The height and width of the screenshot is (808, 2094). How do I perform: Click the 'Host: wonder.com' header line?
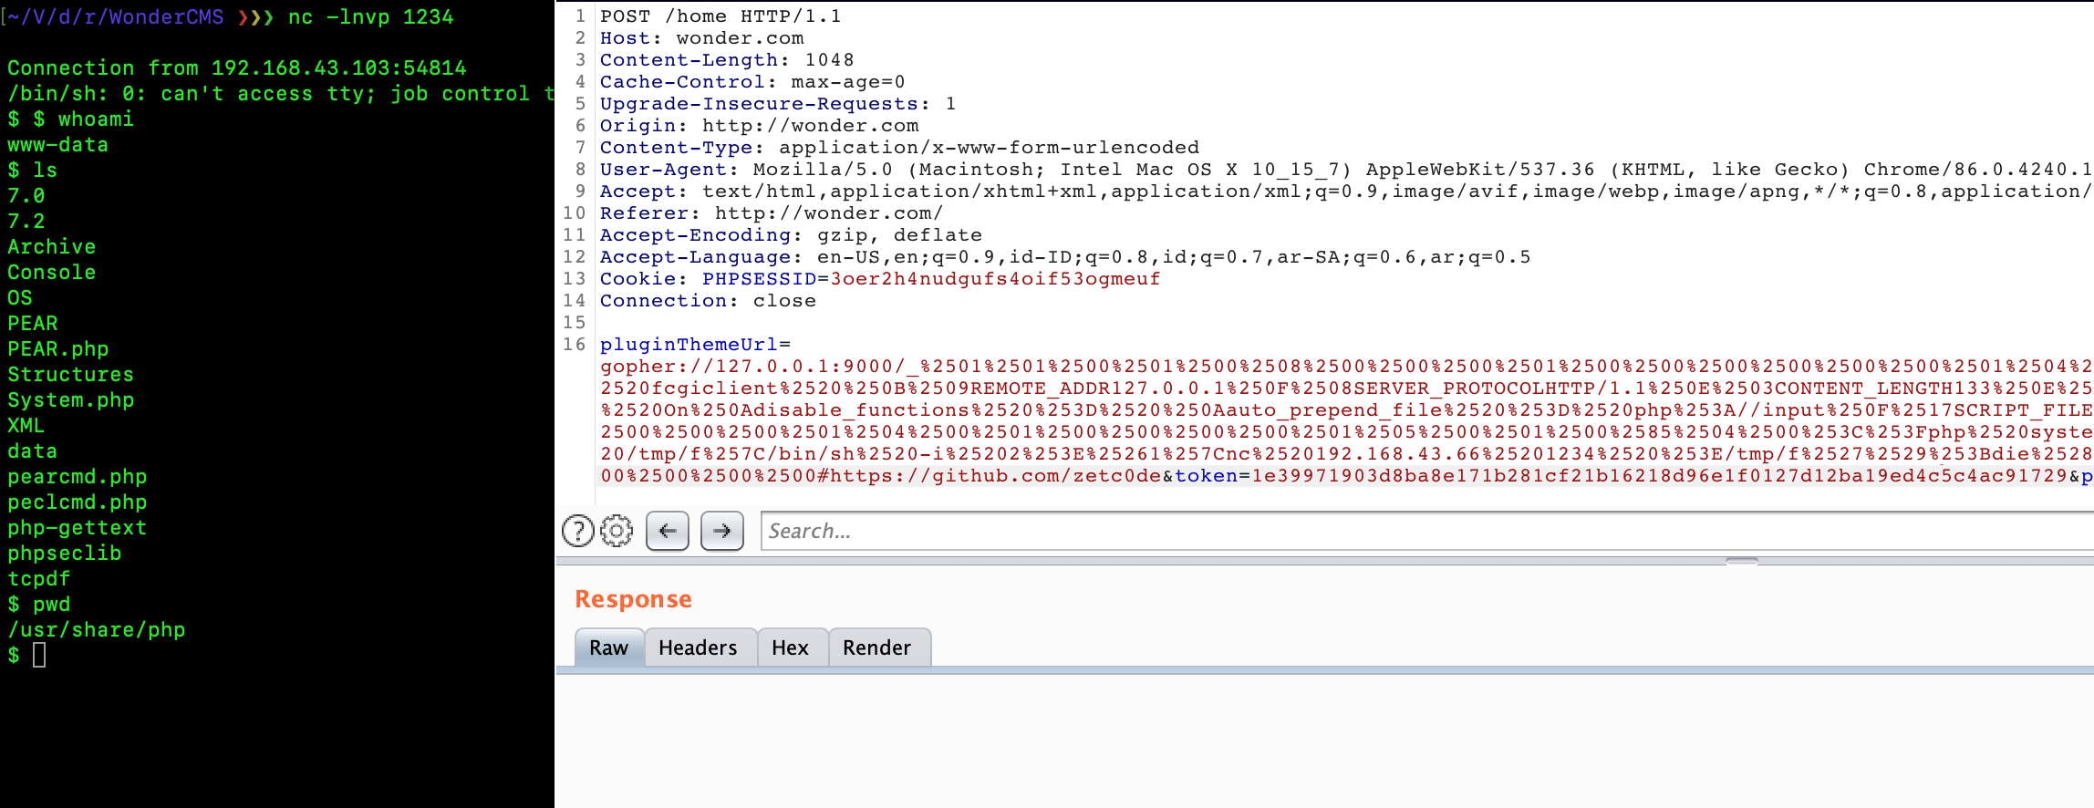click(x=701, y=38)
